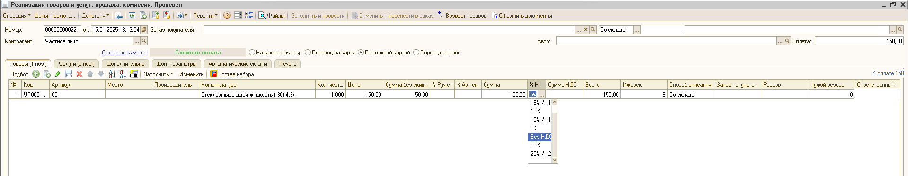This screenshot has width=908, height=176.
Task: Click the scrollbar of the VAT rate list
Action: pos(555,131)
